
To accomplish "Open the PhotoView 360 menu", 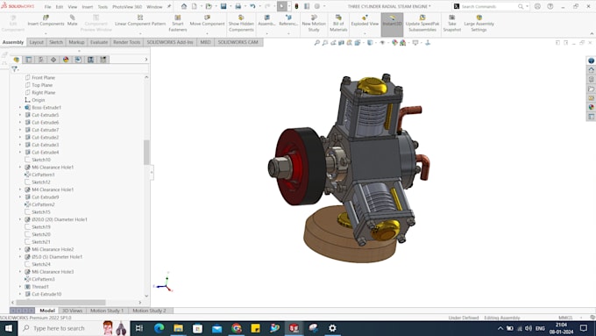I will pyautogui.click(x=126, y=7).
